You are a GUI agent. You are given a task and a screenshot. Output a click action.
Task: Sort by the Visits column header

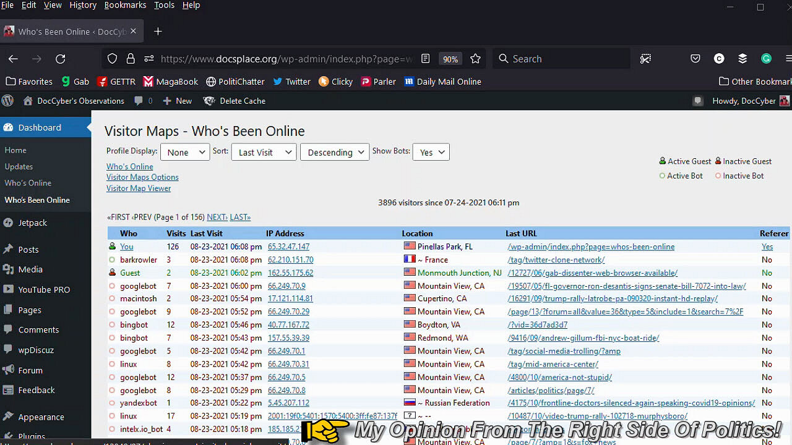176,234
